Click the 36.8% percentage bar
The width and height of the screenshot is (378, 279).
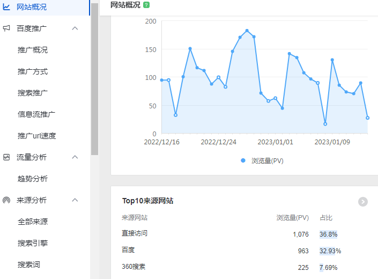pos(328,234)
